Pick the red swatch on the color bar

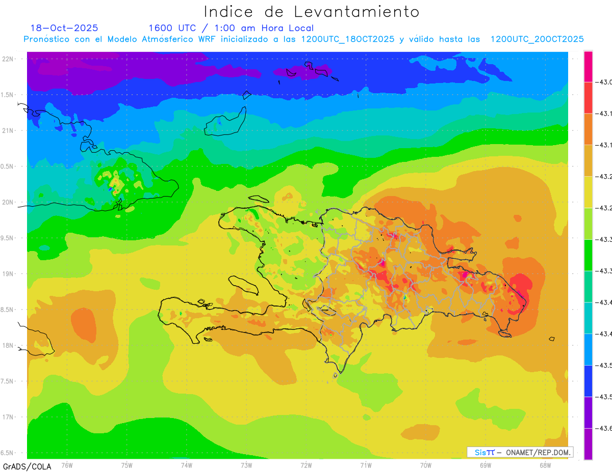click(588, 98)
